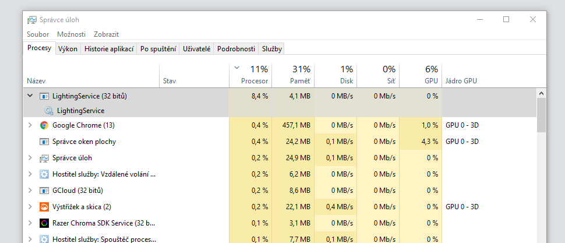The height and width of the screenshot is (243, 565).
Task: Expand the Výstřižek a skica group
Action: coord(30,207)
